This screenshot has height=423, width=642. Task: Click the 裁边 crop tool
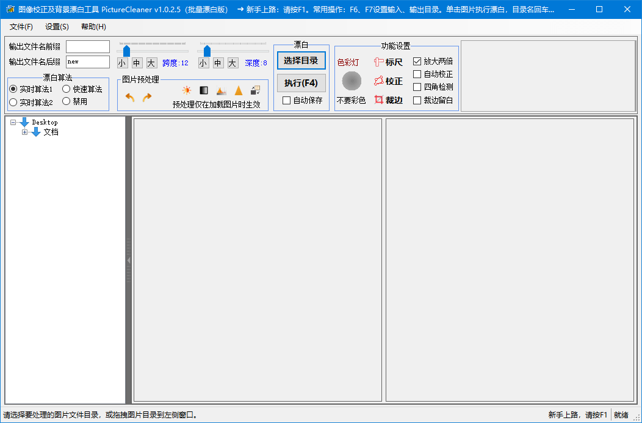pyautogui.click(x=389, y=99)
